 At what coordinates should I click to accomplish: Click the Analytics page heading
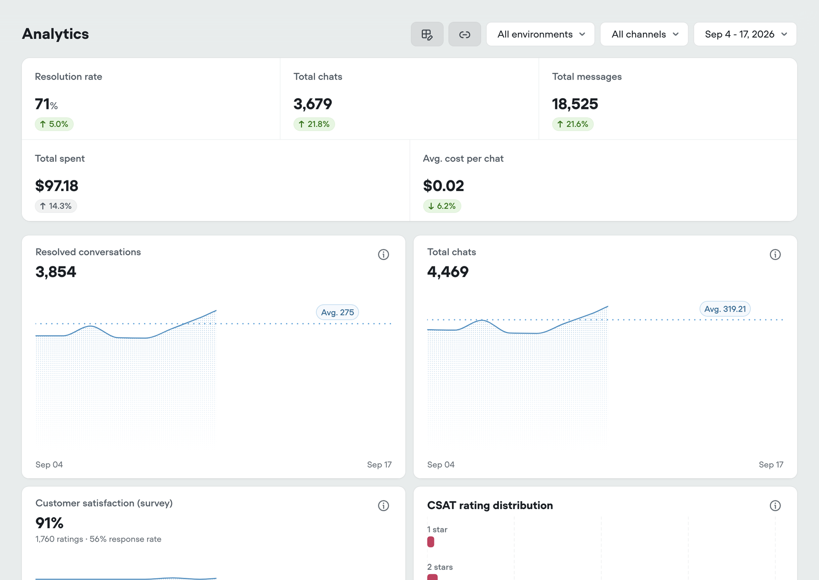[55, 34]
